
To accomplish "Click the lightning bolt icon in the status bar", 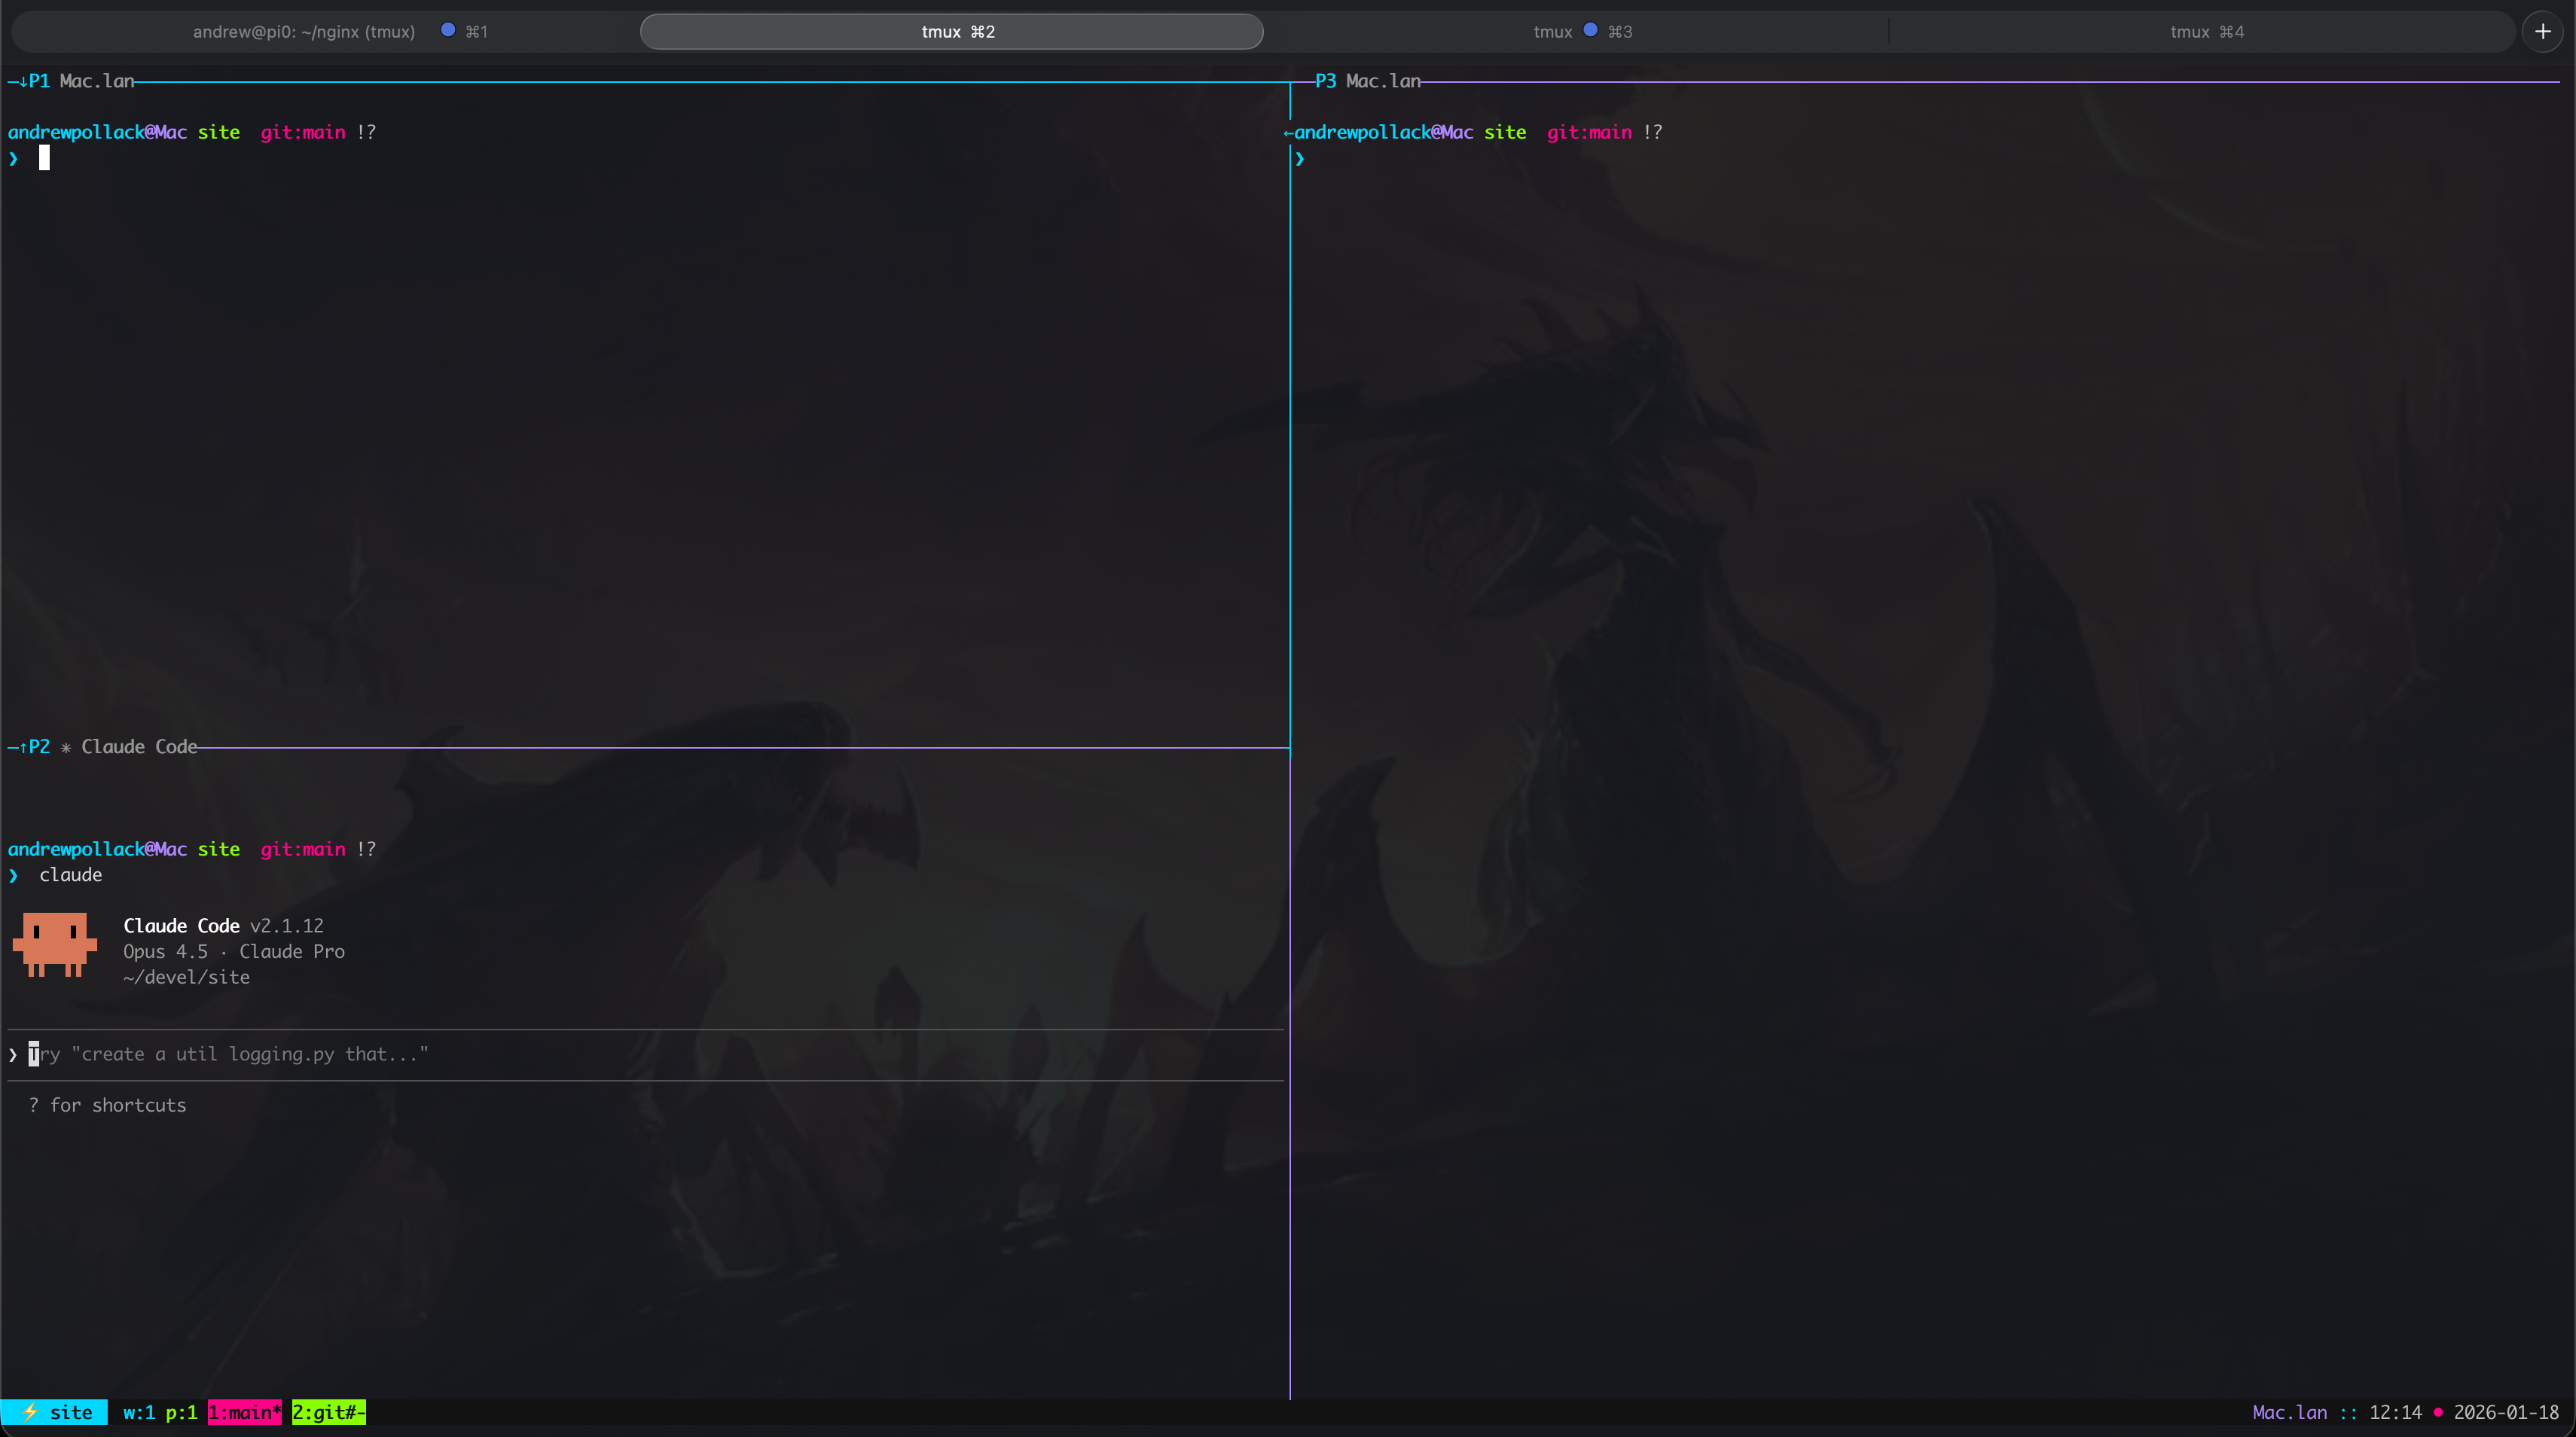I will [30, 1412].
